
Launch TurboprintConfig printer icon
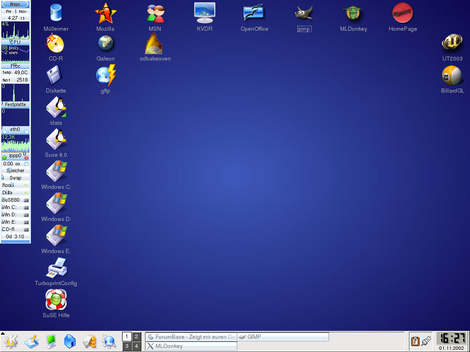point(56,268)
